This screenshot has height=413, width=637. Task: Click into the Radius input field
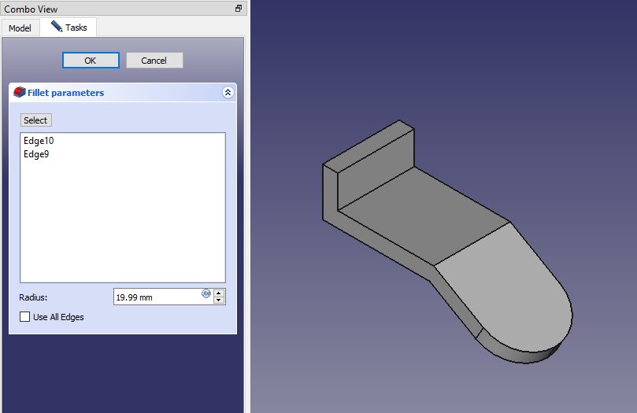coord(157,297)
